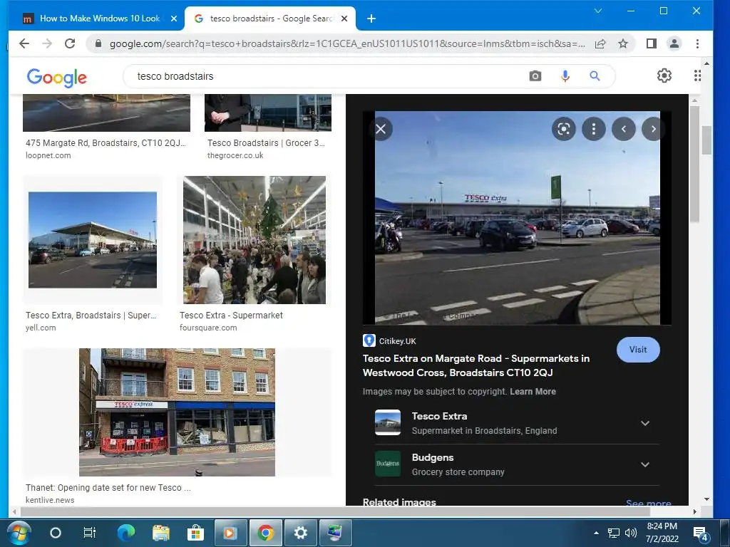Open Learn More copyright link

[533, 392]
